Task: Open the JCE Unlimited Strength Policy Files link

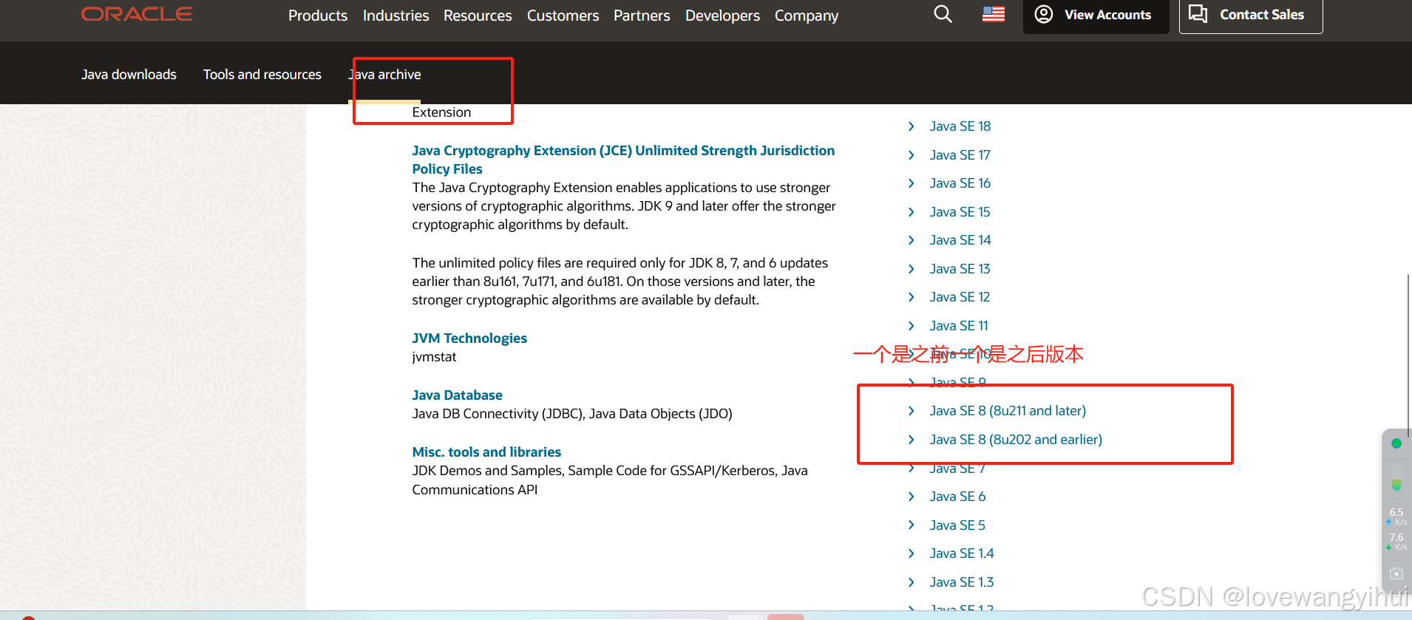Action: point(623,160)
